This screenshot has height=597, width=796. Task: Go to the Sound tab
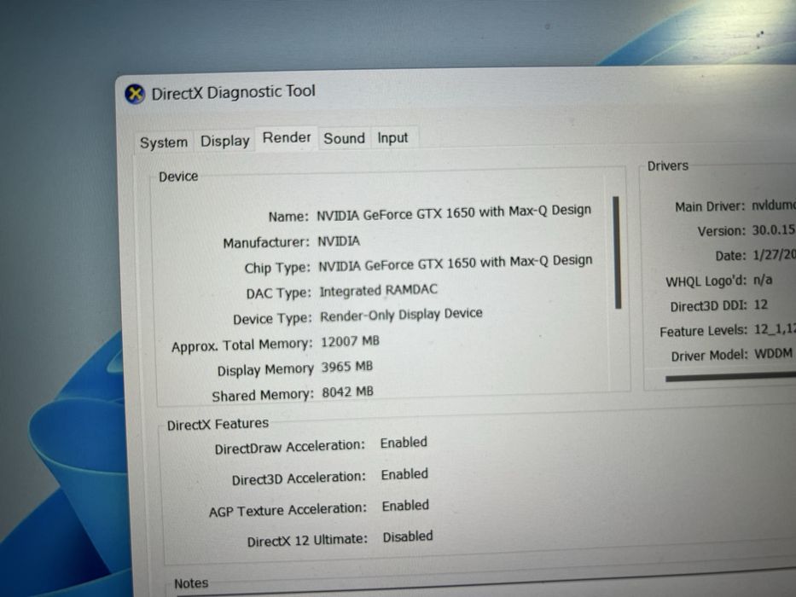pyautogui.click(x=344, y=138)
